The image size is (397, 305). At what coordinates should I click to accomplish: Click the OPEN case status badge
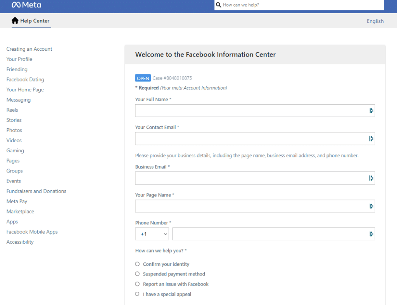click(x=143, y=78)
